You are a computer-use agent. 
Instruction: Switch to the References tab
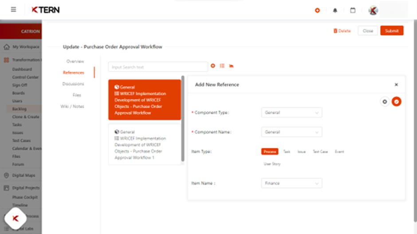[73, 73]
